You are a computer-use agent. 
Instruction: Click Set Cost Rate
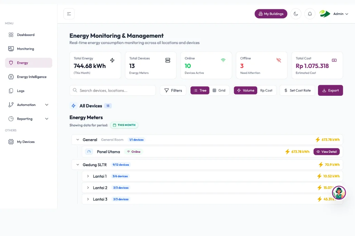coord(297,90)
